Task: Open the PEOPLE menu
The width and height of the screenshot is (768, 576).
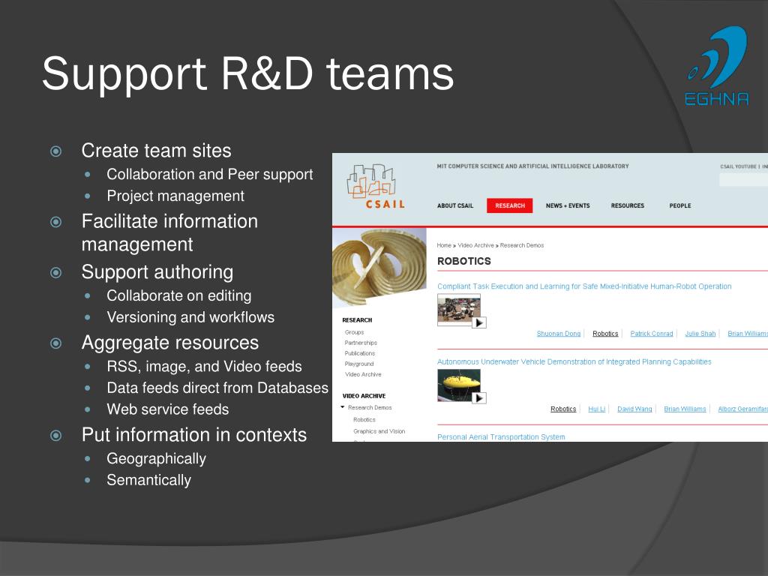Action: click(x=679, y=205)
